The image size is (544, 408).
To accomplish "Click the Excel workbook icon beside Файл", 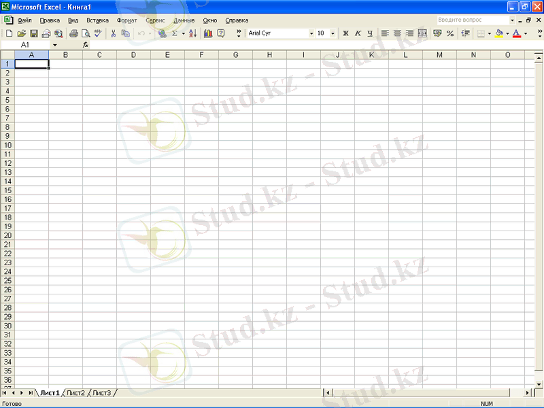I will (8, 20).
